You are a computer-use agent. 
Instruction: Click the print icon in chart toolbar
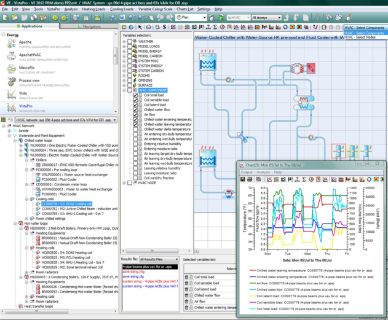(x=250, y=180)
